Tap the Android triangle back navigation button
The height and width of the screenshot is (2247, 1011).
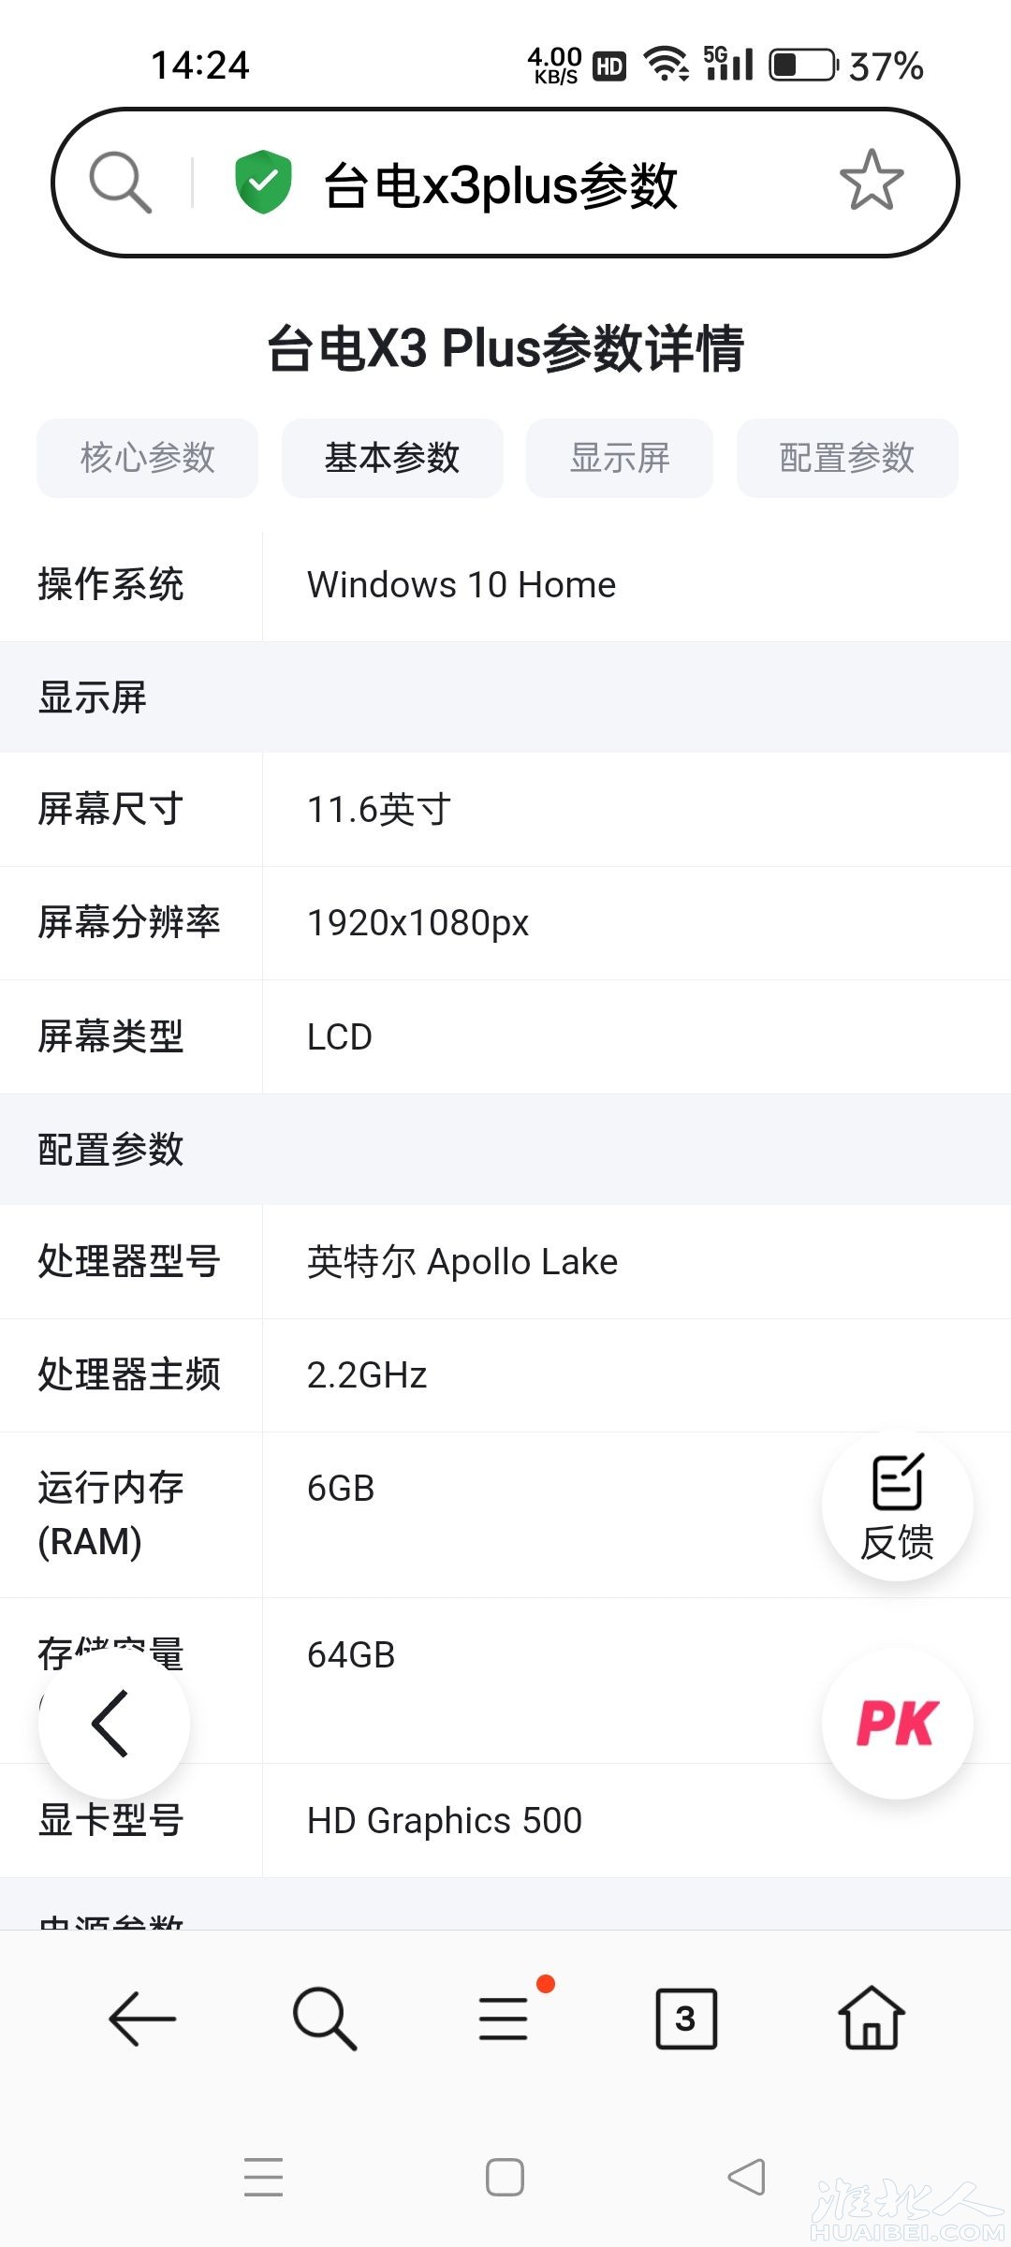(747, 2177)
